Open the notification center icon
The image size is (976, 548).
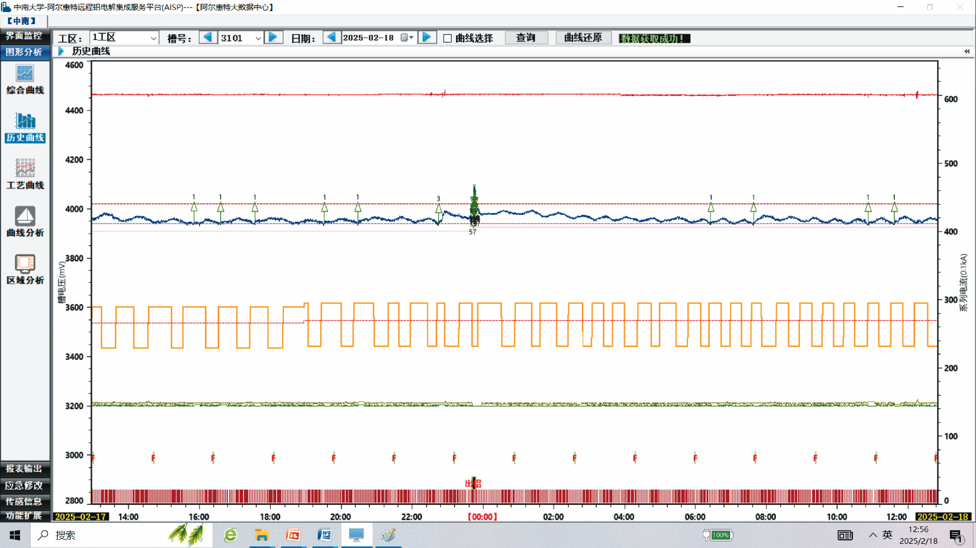click(956, 536)
